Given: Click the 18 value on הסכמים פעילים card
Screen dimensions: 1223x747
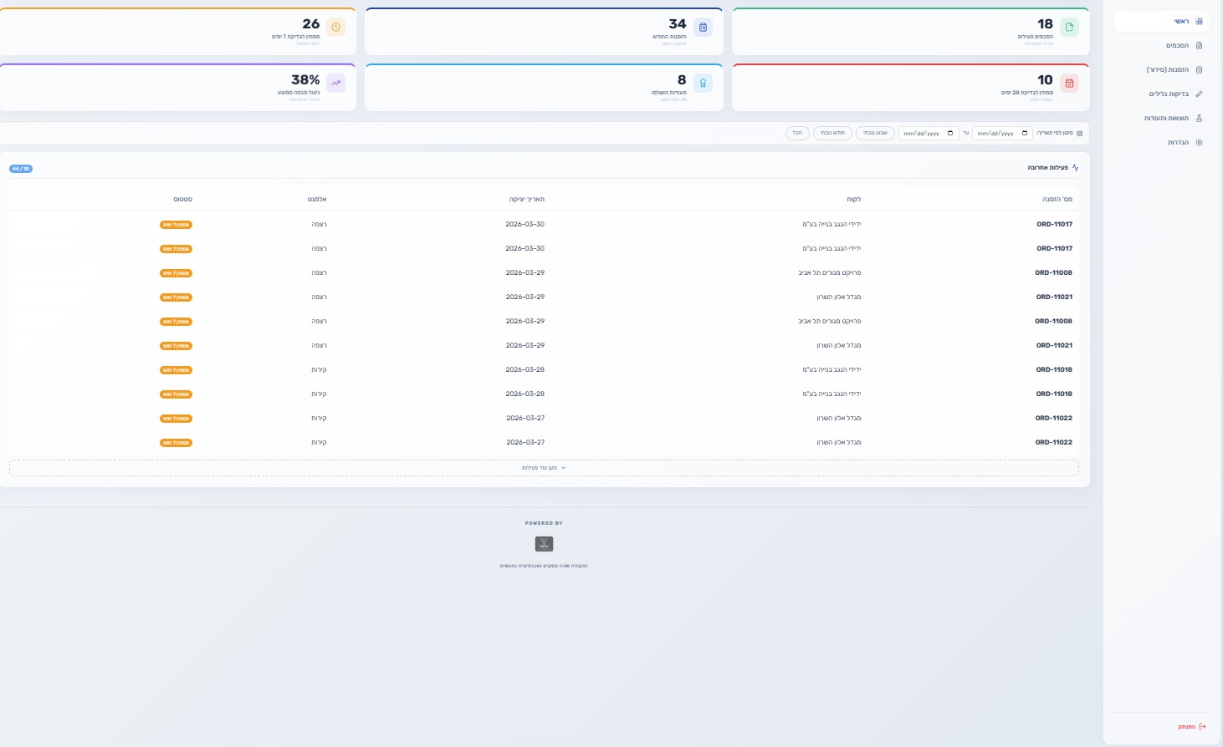Looking at the screenshot, I should point(1045,24).
